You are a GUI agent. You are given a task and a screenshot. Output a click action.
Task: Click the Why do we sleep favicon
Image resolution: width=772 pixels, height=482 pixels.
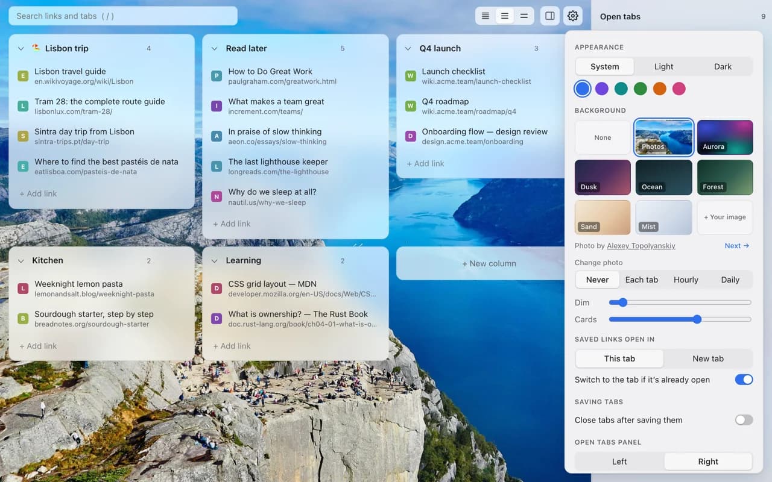coord(217,196)
